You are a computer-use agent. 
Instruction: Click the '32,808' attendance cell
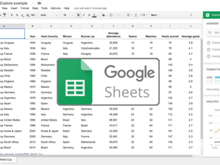[x=113, y=43]
